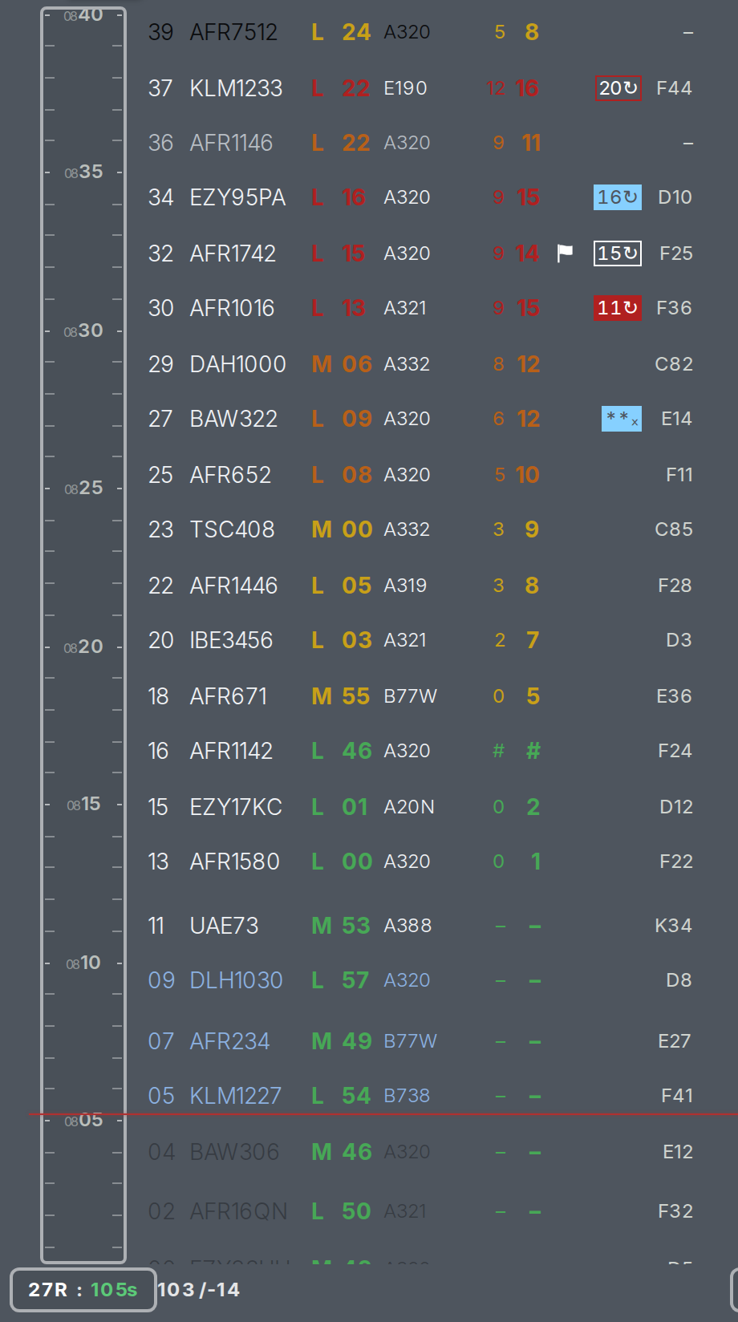Select flight AFR1016 callsign
738x1322 pixels.
coord(232,308)
